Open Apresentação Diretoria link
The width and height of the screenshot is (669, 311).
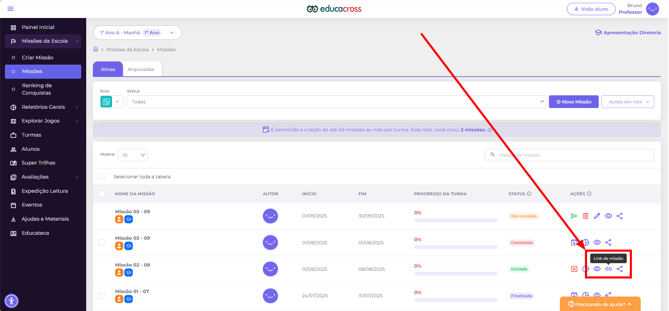[628, 32]
